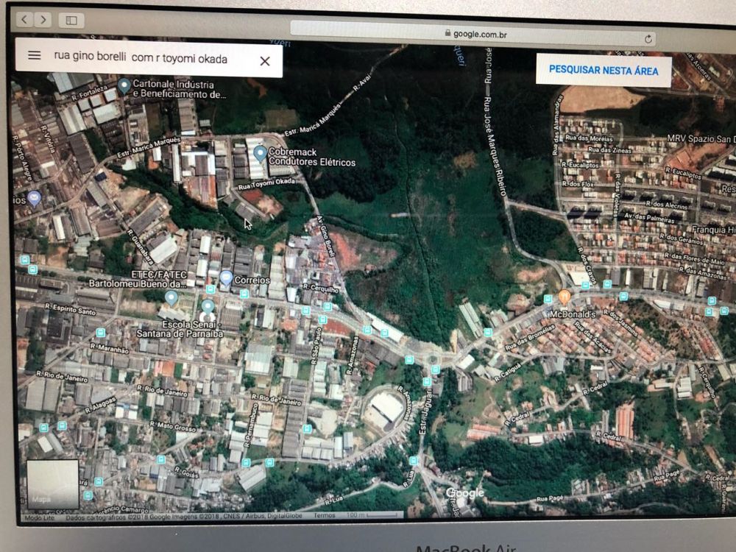The height and width of the screenshot is (552, 736).
Task: Select the Escola Senai location pin
Action: (208, 305)
